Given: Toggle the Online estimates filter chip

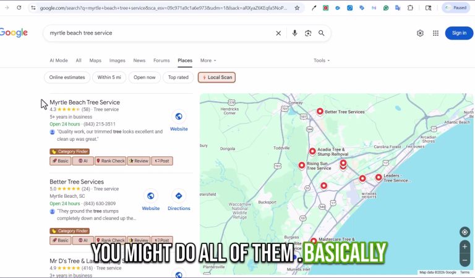Looking at the screenshot, I should click(67, 77).
